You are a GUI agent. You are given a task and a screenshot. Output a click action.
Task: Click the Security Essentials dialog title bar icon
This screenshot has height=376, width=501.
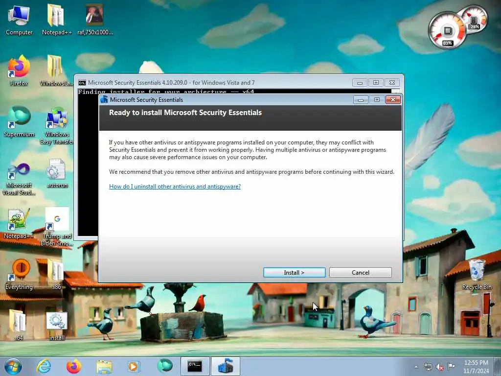[x=104, y=100]
